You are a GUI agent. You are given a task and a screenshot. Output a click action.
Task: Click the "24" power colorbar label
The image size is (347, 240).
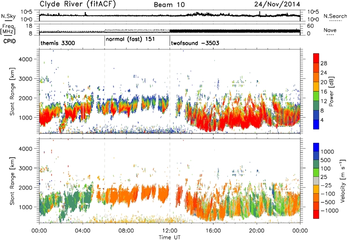tap(324, 73)
